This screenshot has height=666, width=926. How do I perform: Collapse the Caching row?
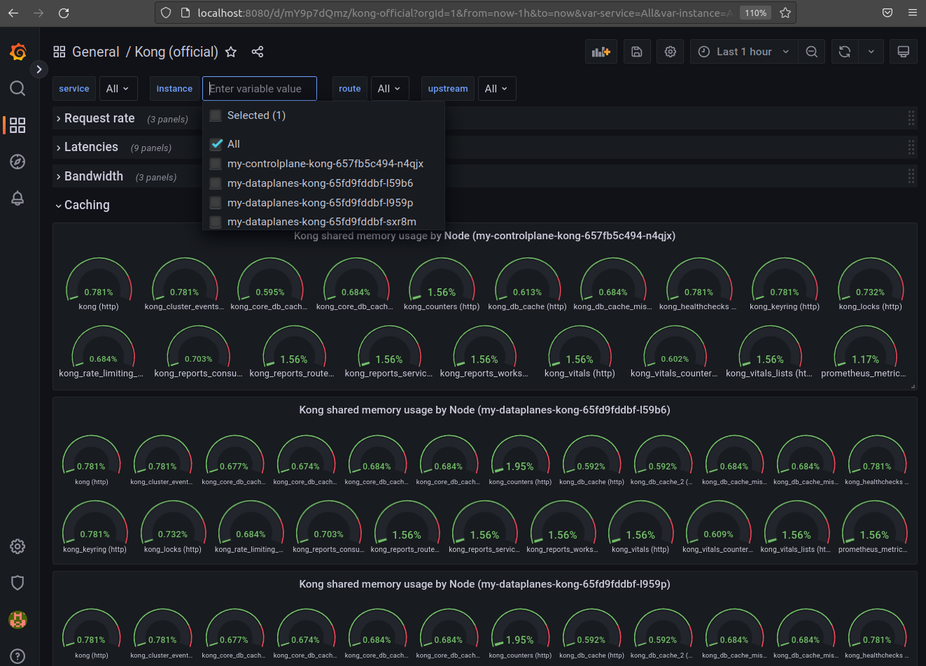[x=87, y=205]
